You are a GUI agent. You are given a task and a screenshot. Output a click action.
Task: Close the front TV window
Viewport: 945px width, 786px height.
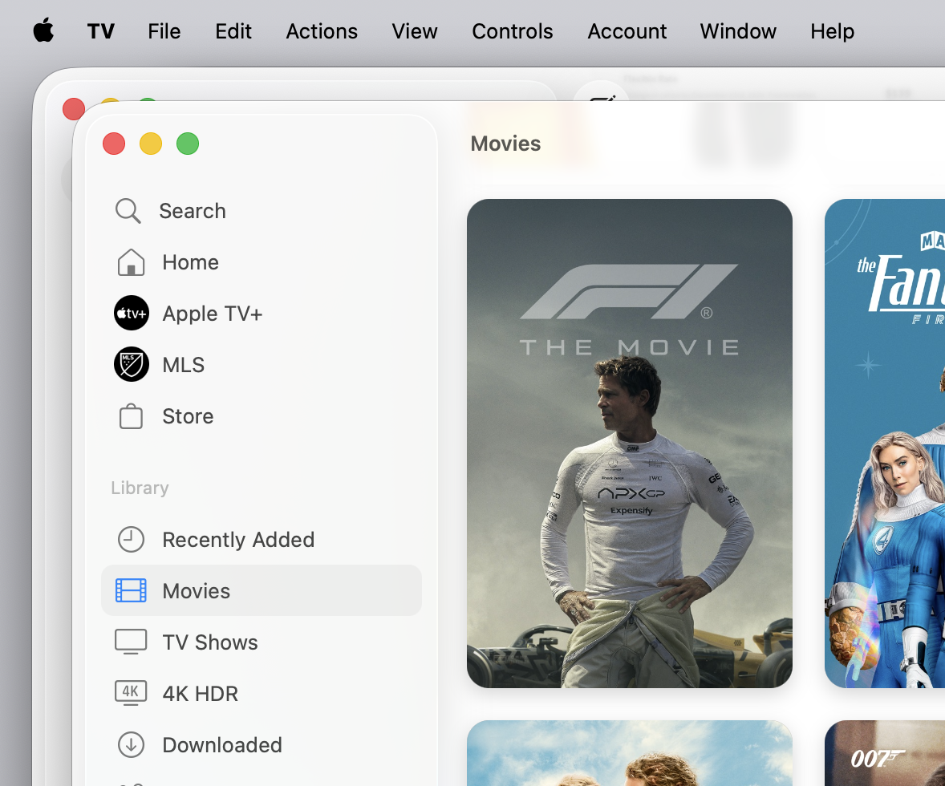(x=114, y=144)
